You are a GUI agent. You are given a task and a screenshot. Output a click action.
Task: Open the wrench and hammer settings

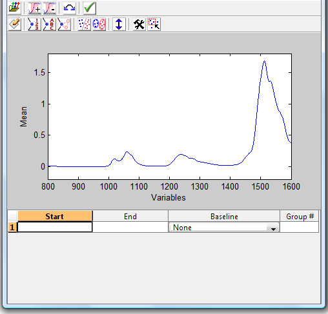point(139,24)
